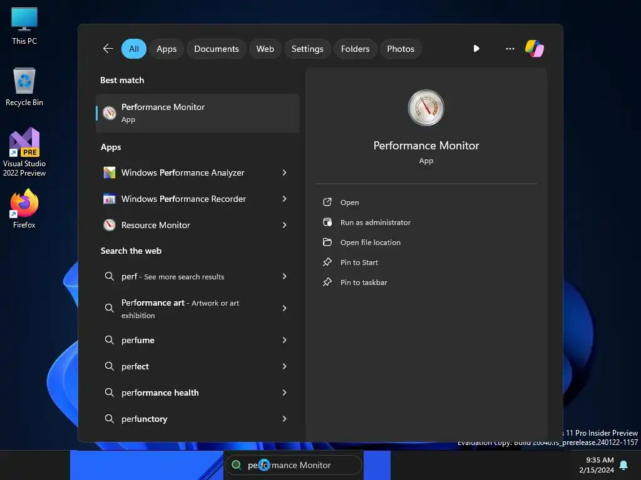Click the 'performance health' web suggestion text
This screenshot has width=641, height=480.
pos(160,392)
